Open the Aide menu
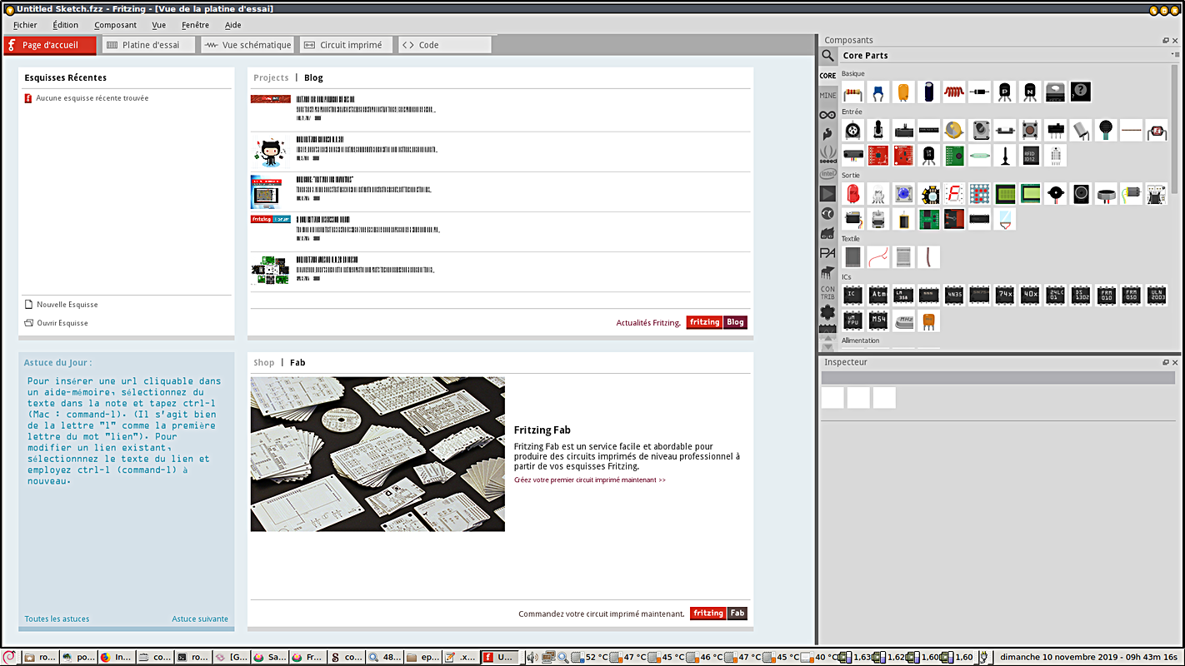The width and height of the screenshot is (1185, 666). click(x=232, y=25)
